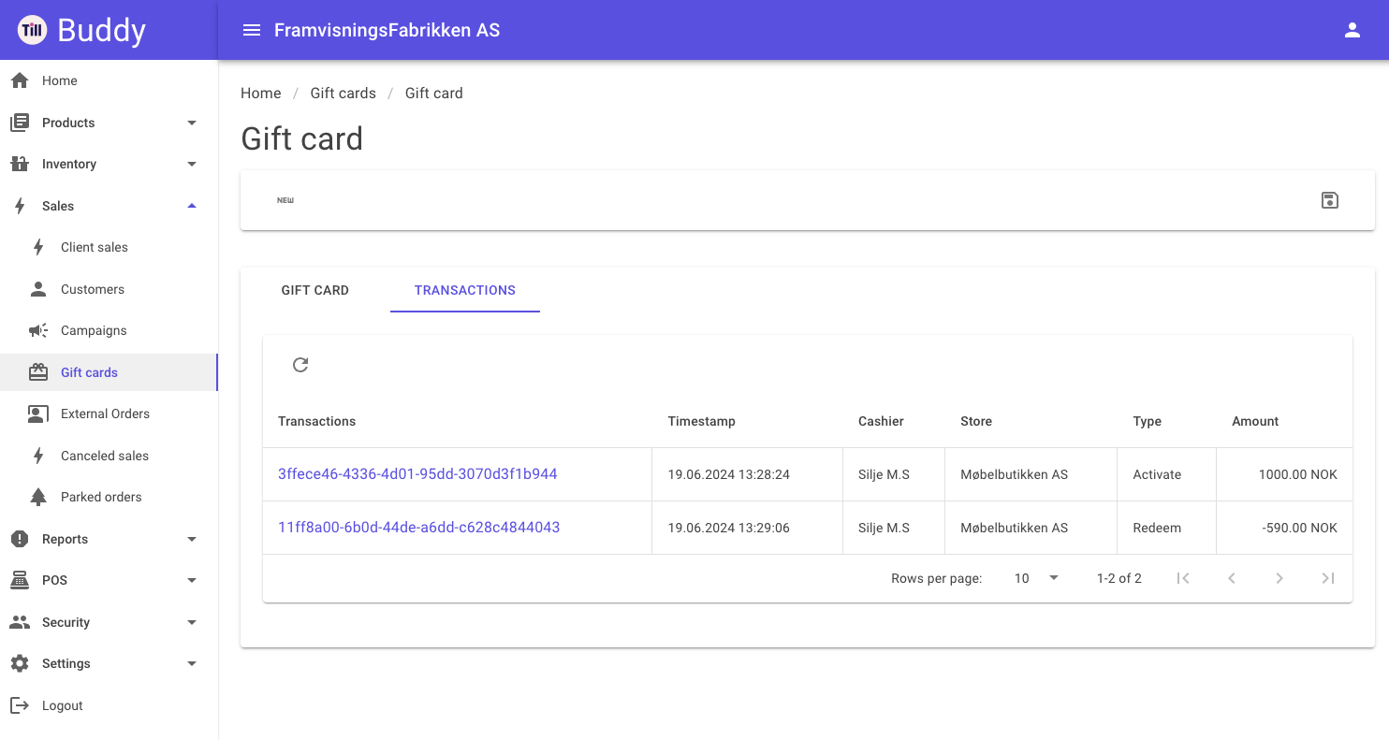This screenshot has height=740, width=1389.
Task: Go to first page of transactions
Action: tap(1183, 578)
